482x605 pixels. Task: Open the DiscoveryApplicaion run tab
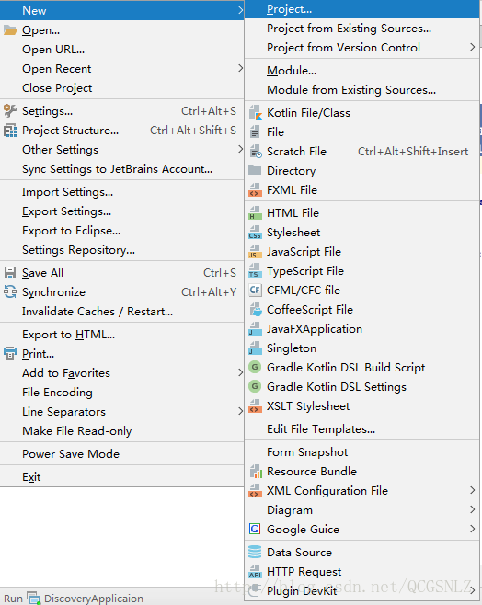coord(86,598)
